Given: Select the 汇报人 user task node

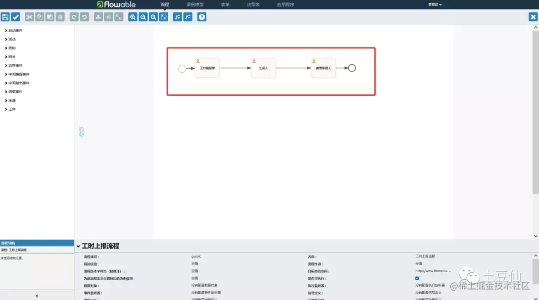Looking at the screenshot, I should pyautogui.click(x=264, y=68).
